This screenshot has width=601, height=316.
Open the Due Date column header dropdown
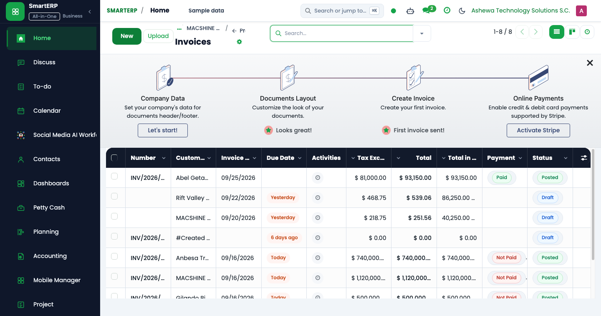tap(299, 158)
